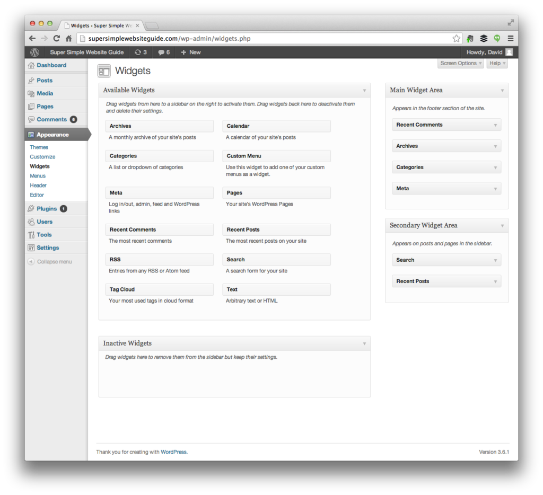Click the Posts pushpin icon
This screenshot has width=543, height=495.
(31, 81)
